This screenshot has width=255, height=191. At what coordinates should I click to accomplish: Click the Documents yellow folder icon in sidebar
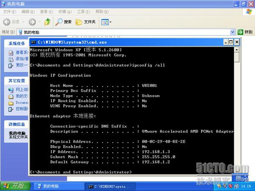[x=11, y=103]
